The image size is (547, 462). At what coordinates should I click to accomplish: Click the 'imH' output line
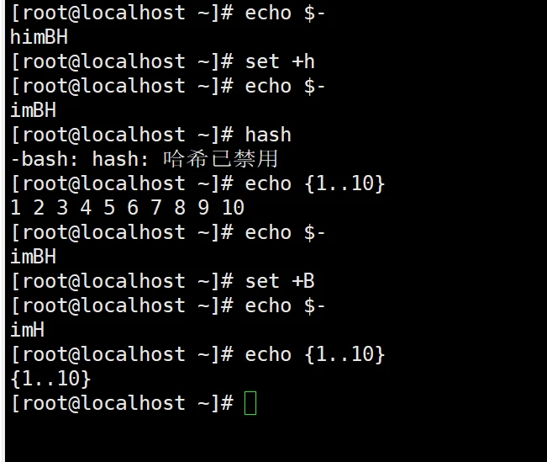tap(28, 330)
